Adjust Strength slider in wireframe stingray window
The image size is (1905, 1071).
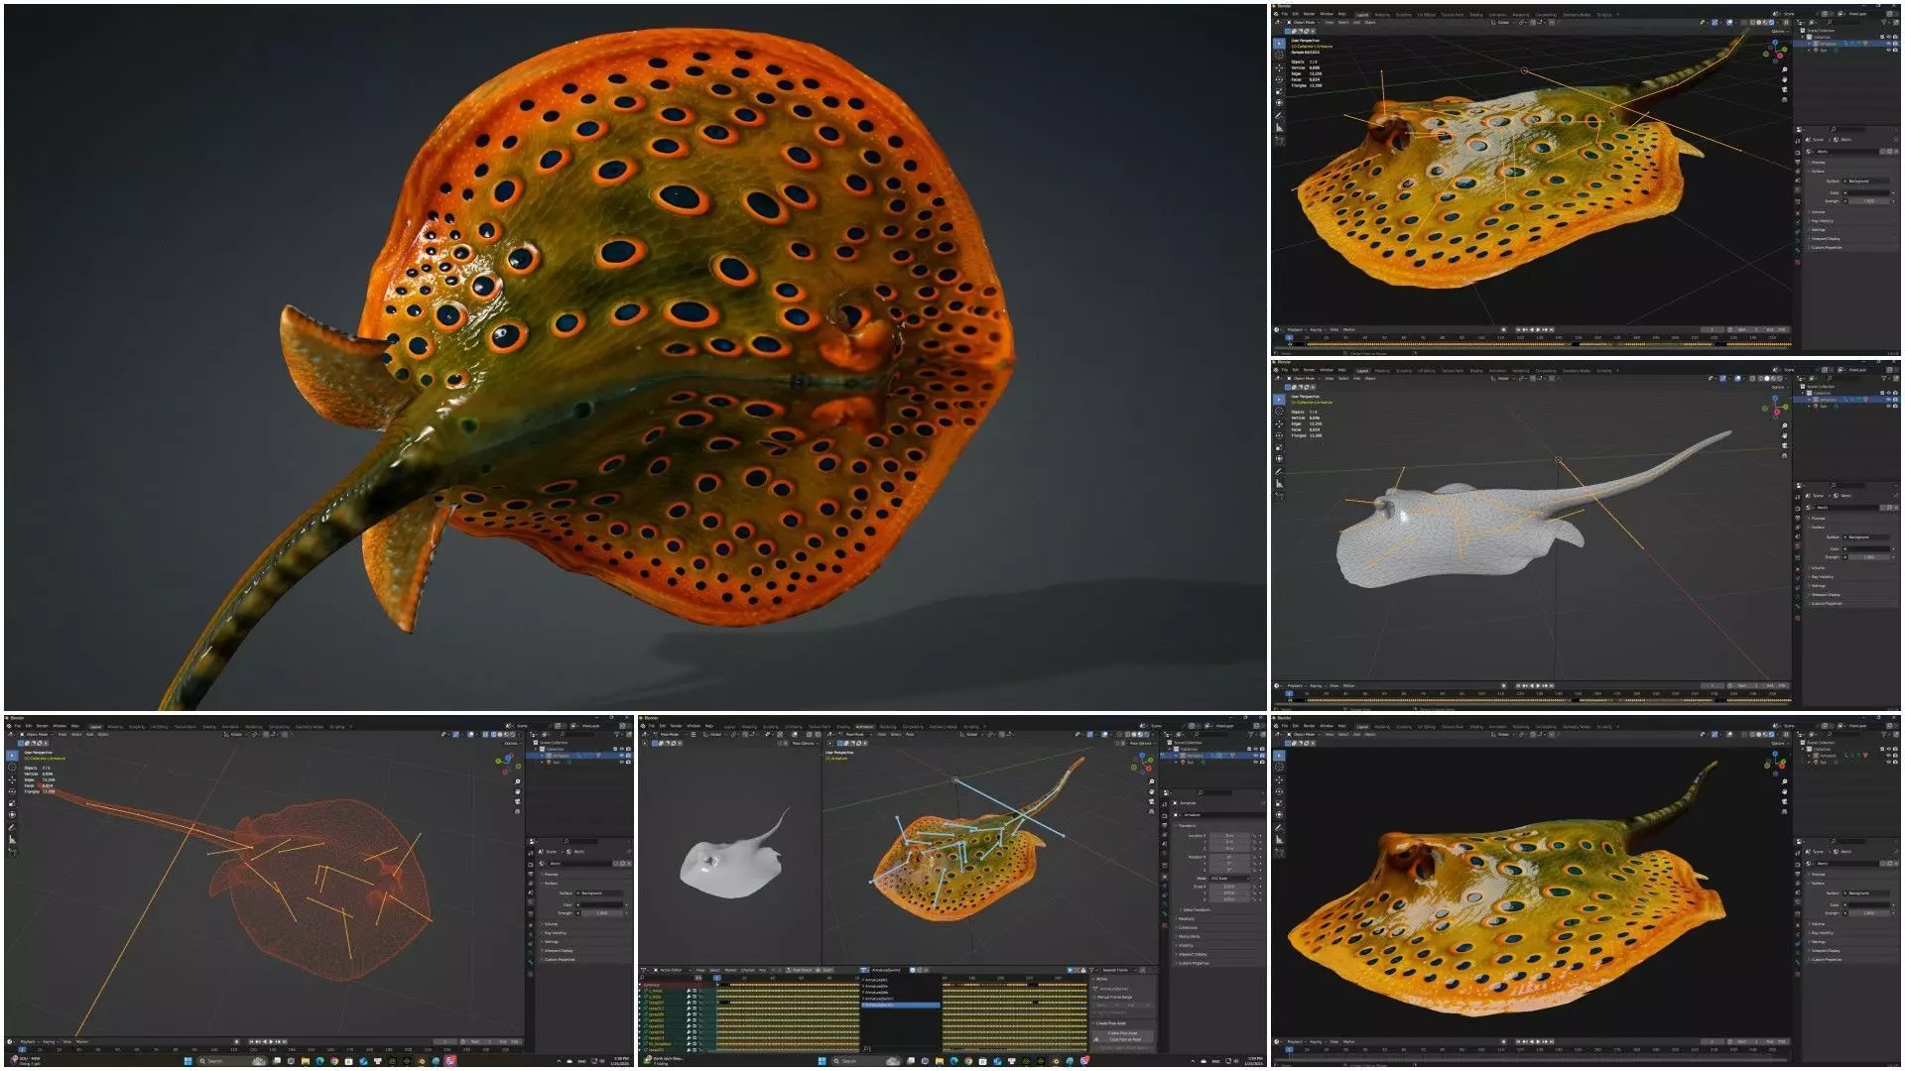601,913
